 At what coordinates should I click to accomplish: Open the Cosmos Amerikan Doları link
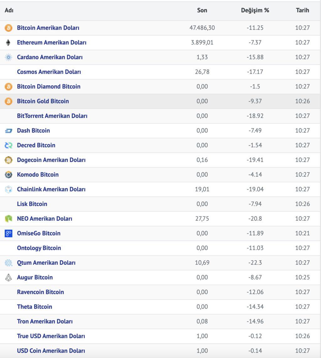click(x=49, y=72)
